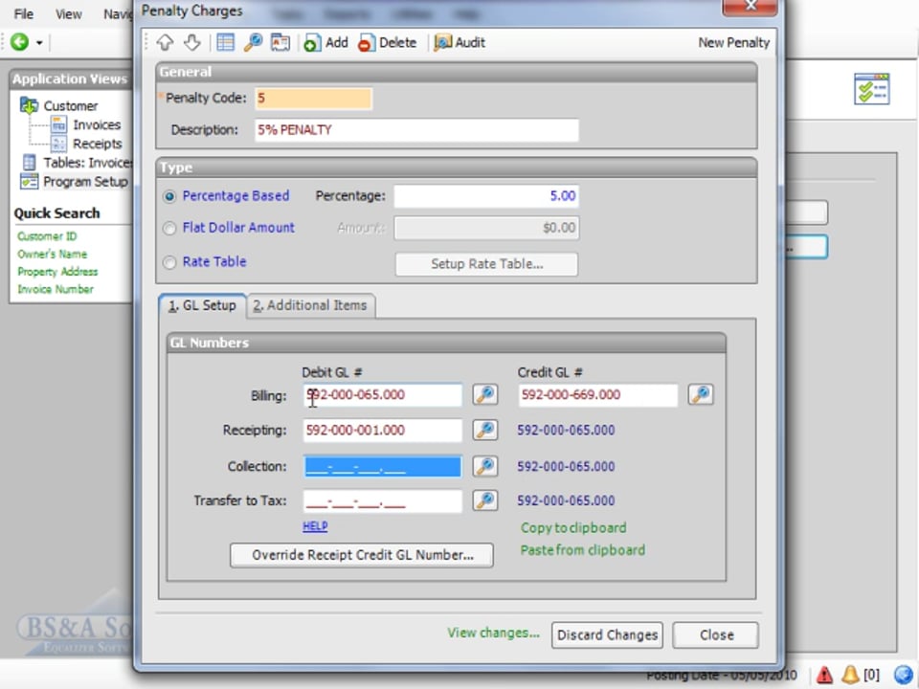
Task: Click the search magnifier toolbar icon
Action: coord(253,43)
